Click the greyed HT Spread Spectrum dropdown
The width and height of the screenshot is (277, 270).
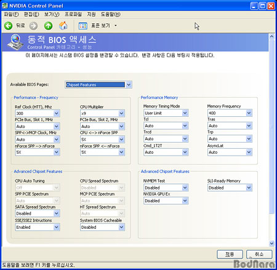[102, 213]
